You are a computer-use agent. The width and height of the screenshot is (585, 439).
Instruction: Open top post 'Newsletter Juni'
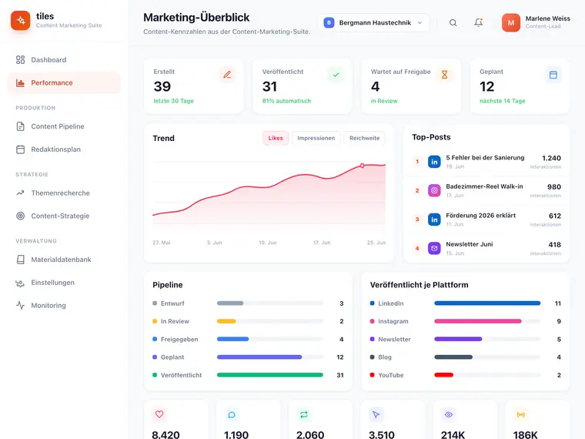(486, 248)
